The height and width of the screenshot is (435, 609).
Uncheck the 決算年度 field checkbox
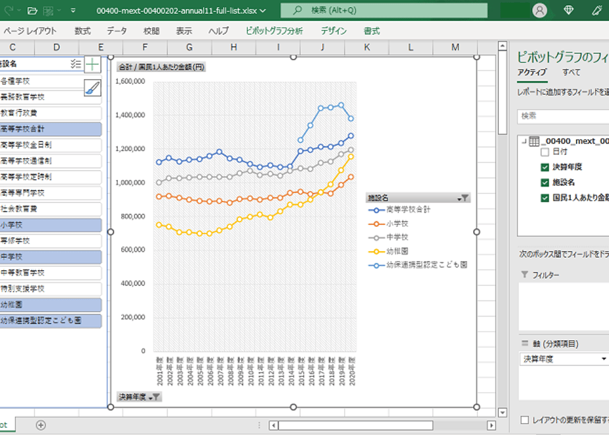coord(544,167)
